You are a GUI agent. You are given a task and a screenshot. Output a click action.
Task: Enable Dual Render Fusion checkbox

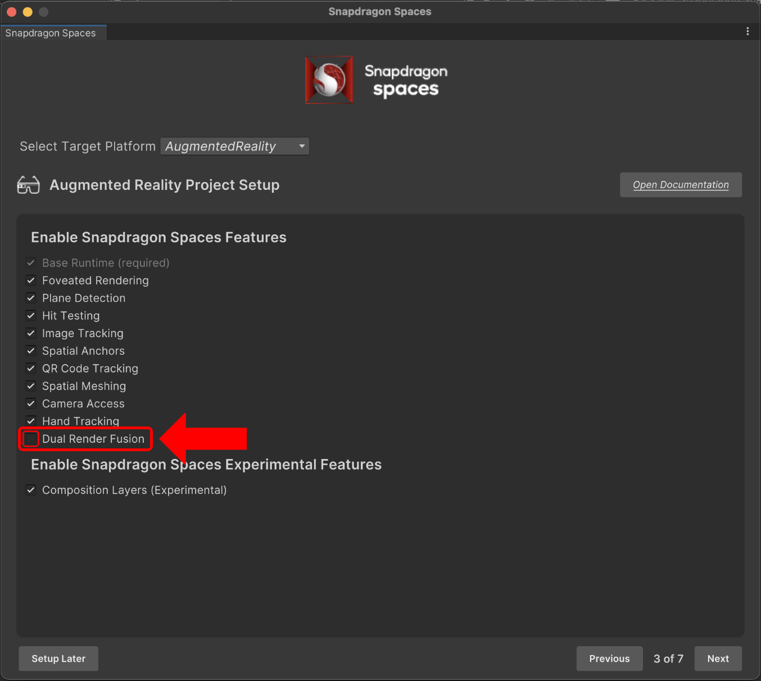[x=31, y=439]
